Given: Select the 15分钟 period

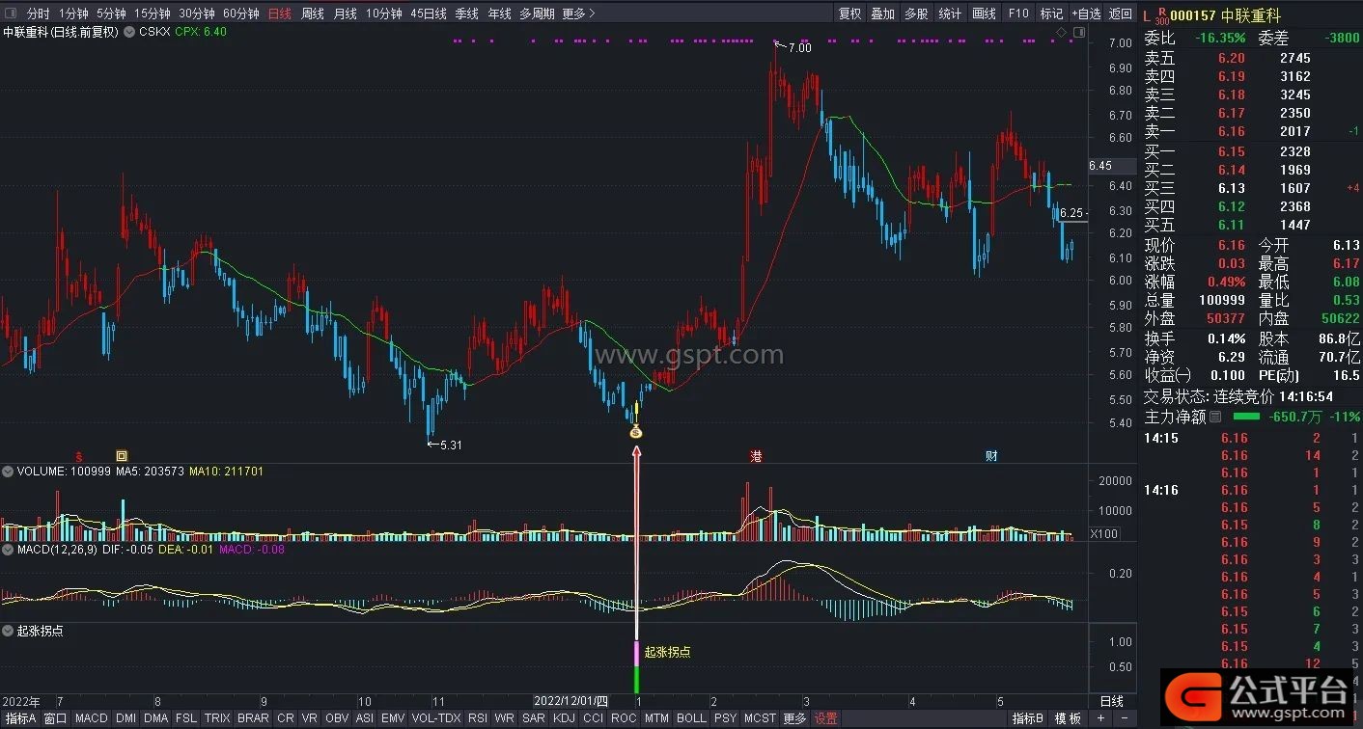Looking at the screenshot, I should 153,13.
